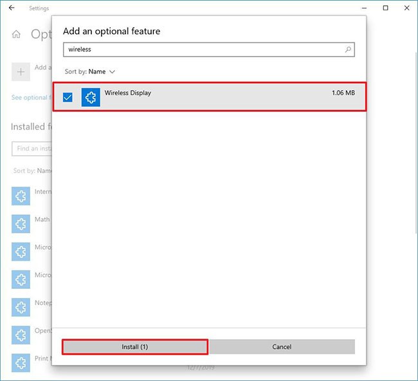Click the Find an installed feature search box

click(x=31, y=149)
